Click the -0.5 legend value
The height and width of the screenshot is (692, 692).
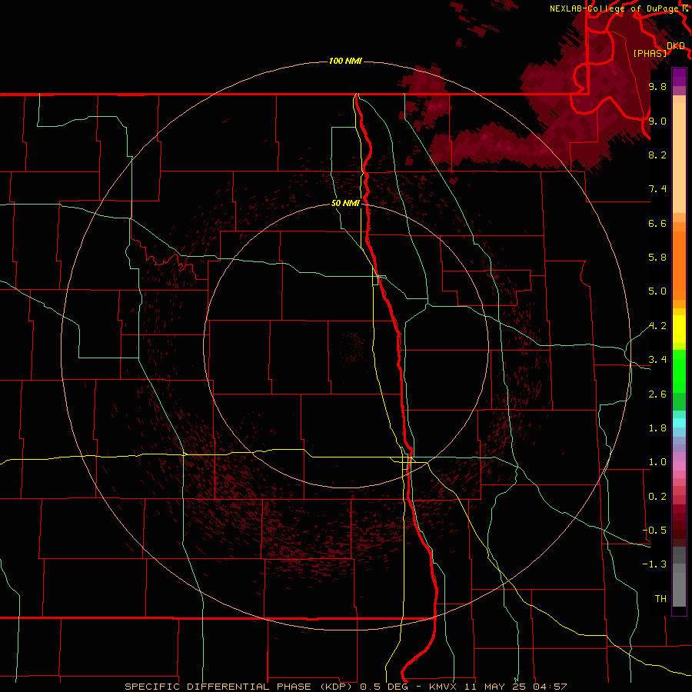click(655, 531)
